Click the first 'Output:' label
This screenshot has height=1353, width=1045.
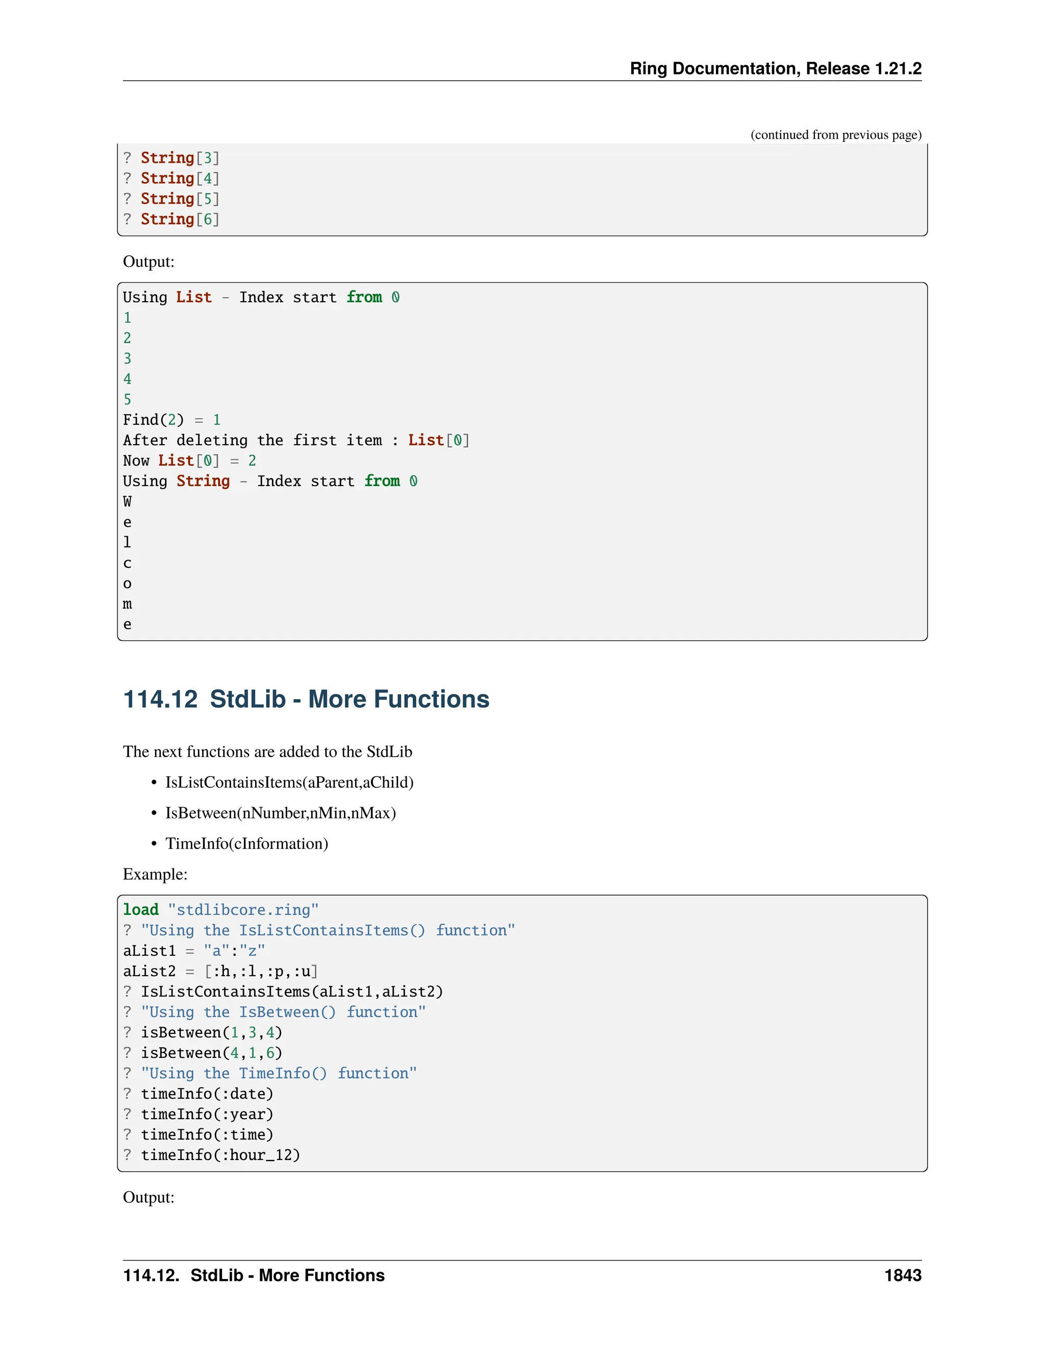pyautogui.click(x=148, y=261)
